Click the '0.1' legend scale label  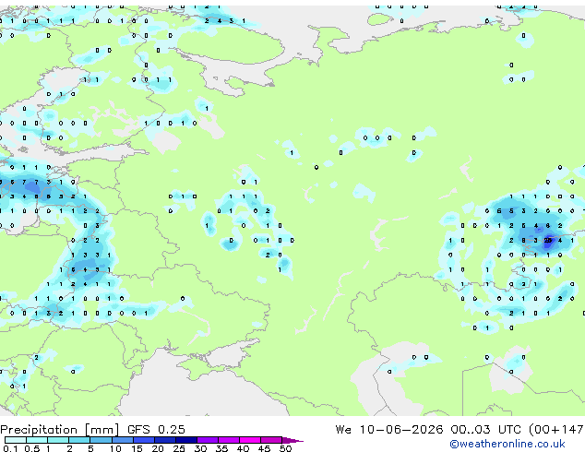point(10,448)
